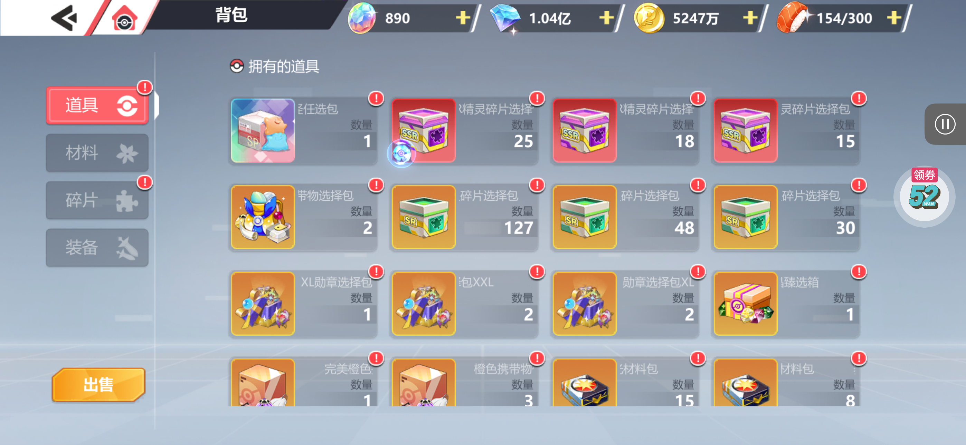Switch to the 装备 equipment tab
Viewport: 966px width, 445px height.
pos(97,248)
